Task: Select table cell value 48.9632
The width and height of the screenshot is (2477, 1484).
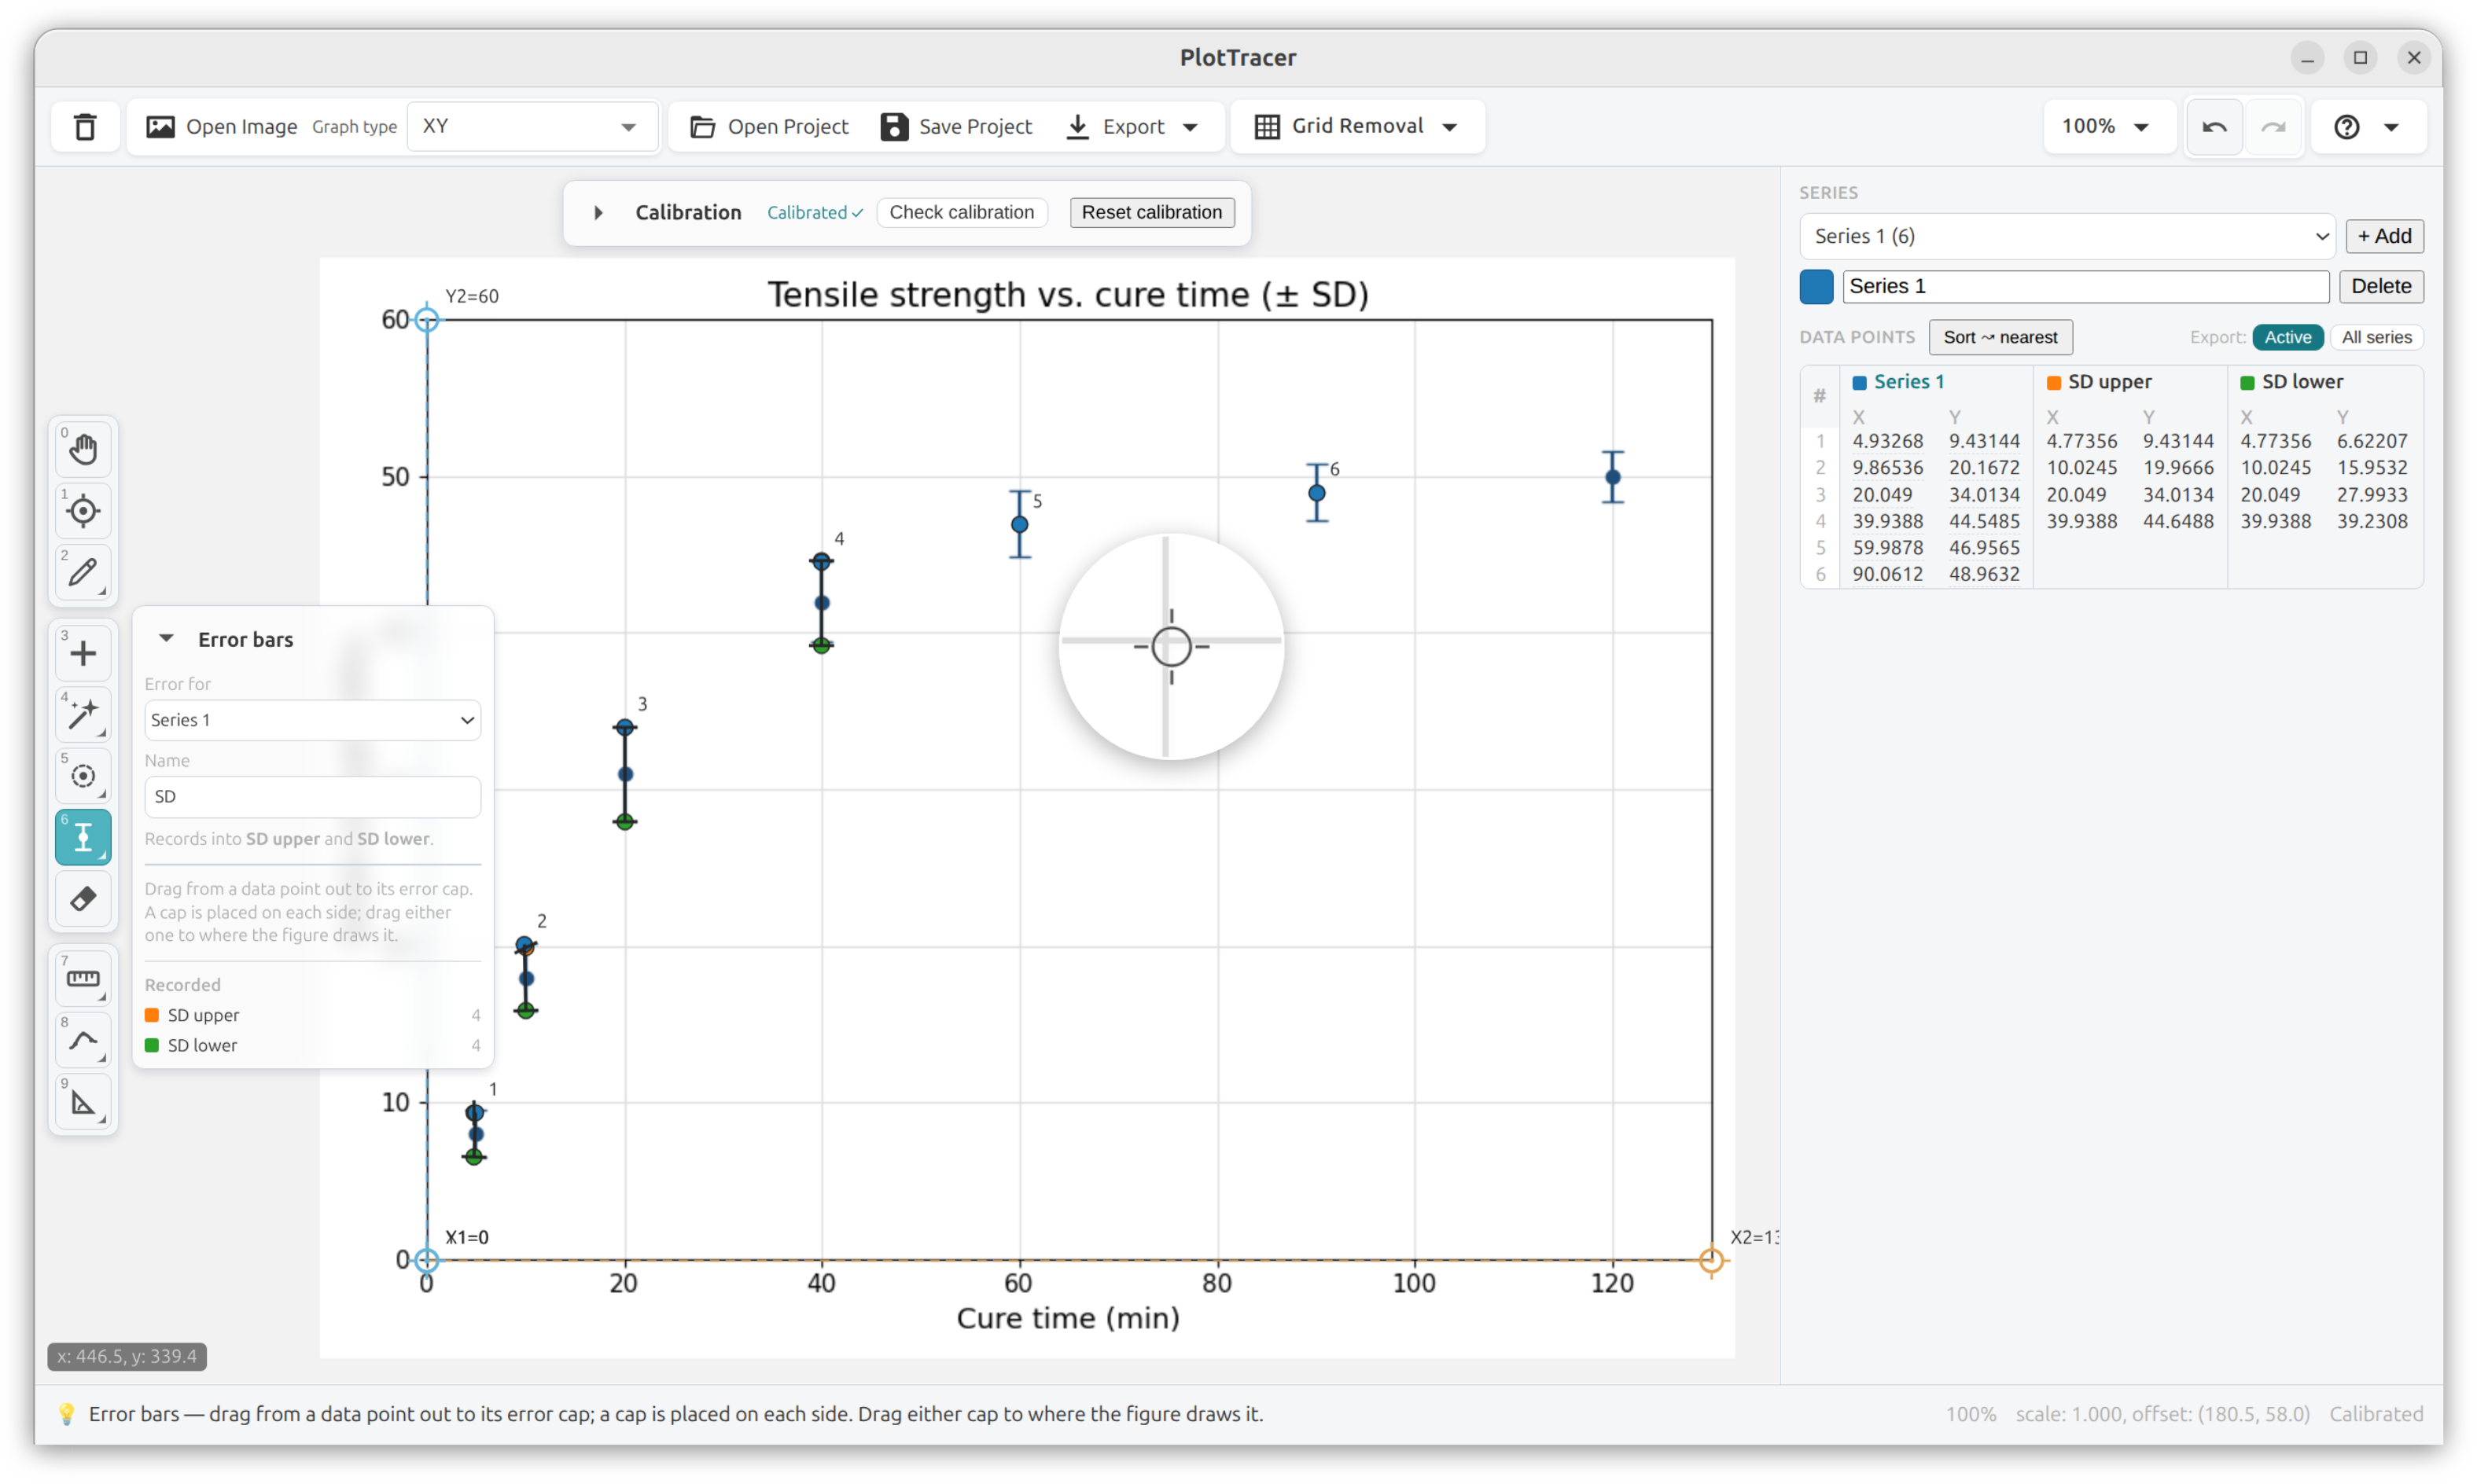Action: [1984, 574]
